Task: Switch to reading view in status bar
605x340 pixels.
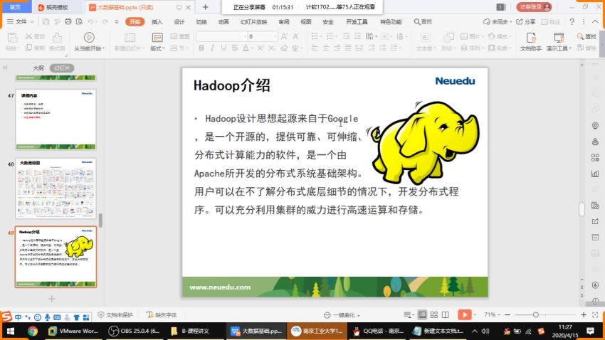Action: (446, 315)
